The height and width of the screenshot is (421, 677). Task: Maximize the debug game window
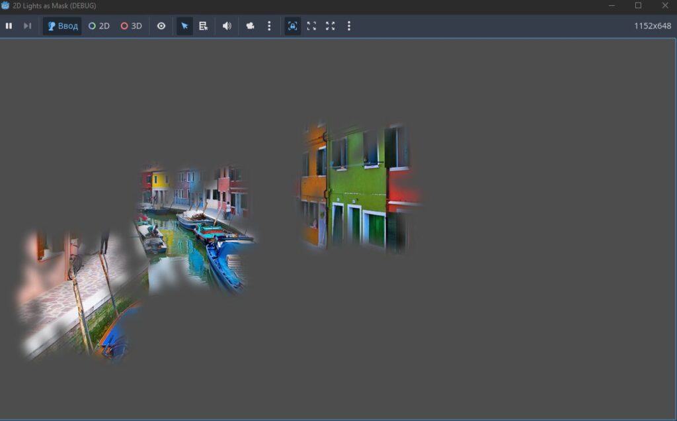click(x=638, y=5)
